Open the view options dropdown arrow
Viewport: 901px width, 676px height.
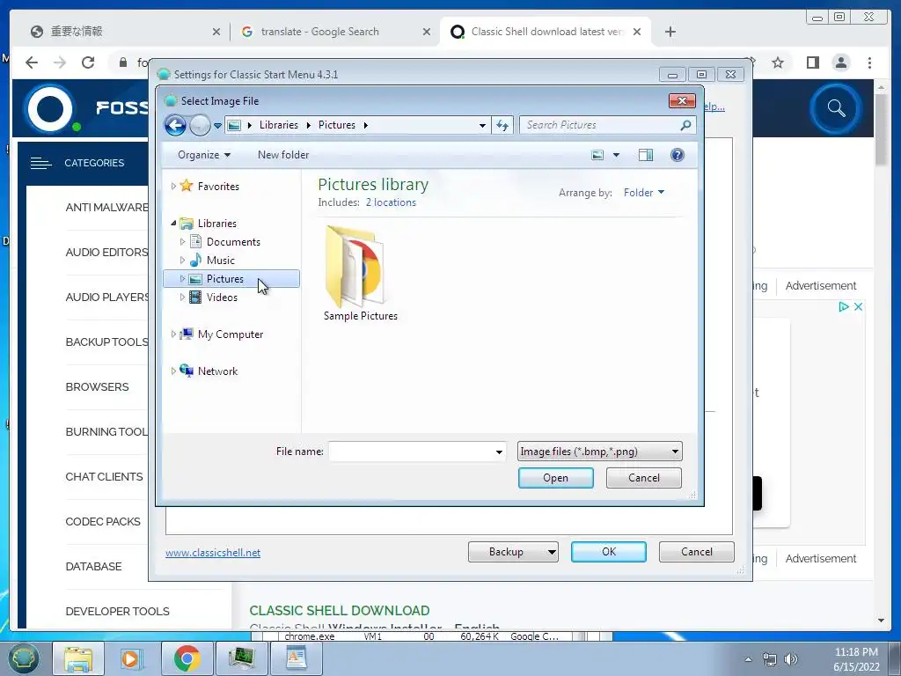[x=617, y=155]
